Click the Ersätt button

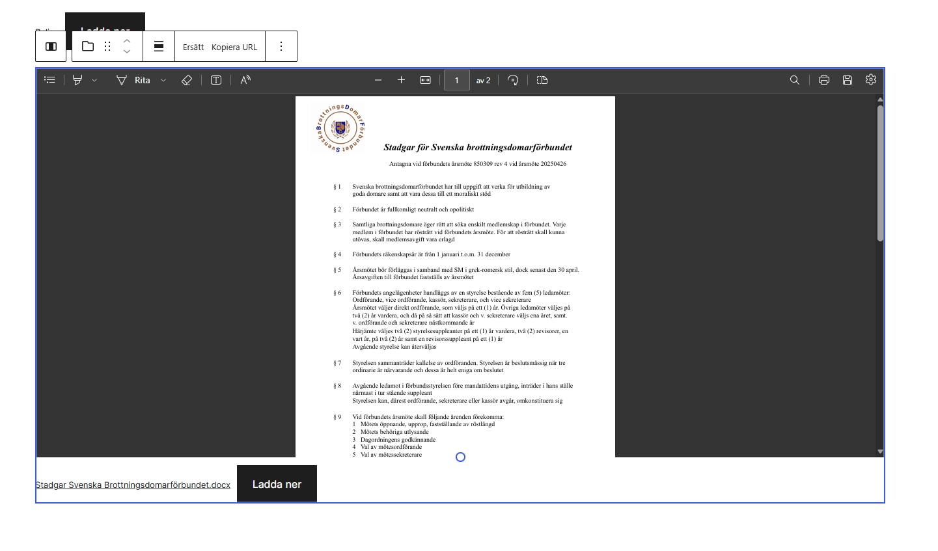pyautogui.click(x=193, y=47)
